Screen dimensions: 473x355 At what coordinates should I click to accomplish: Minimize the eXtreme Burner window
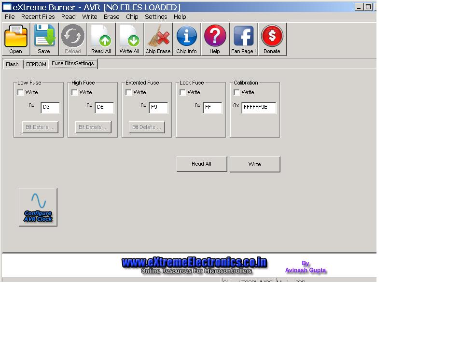[x=359, y=7]
